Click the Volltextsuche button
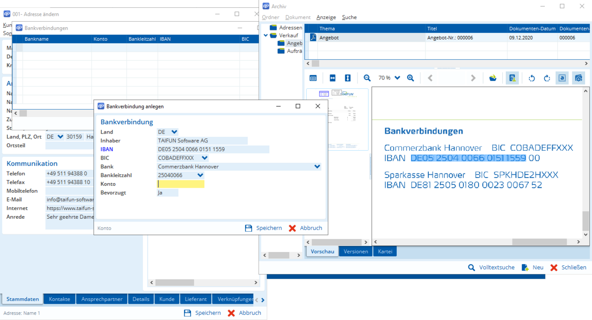The width and height of the screenshot is (592, 320). 491,267
